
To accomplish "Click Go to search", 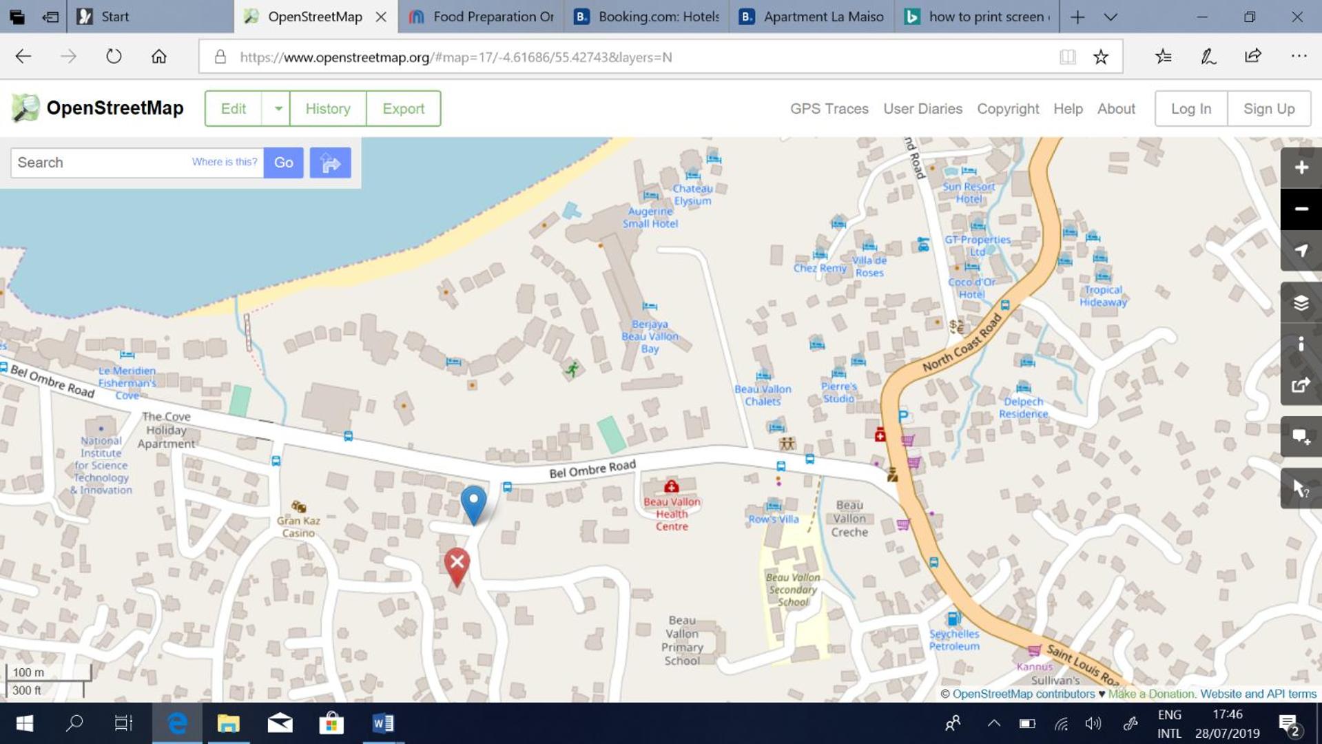I will [x=283, y=163].
